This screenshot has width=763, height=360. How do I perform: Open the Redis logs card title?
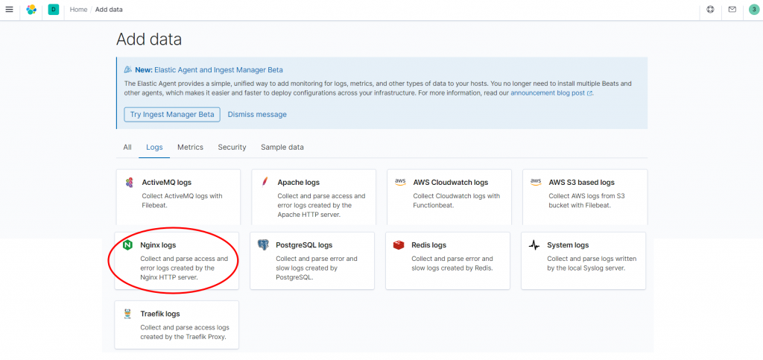[x=428, y=245]
